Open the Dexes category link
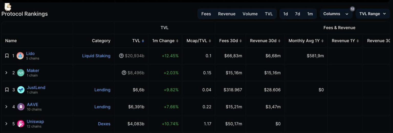 click(104, 124)
